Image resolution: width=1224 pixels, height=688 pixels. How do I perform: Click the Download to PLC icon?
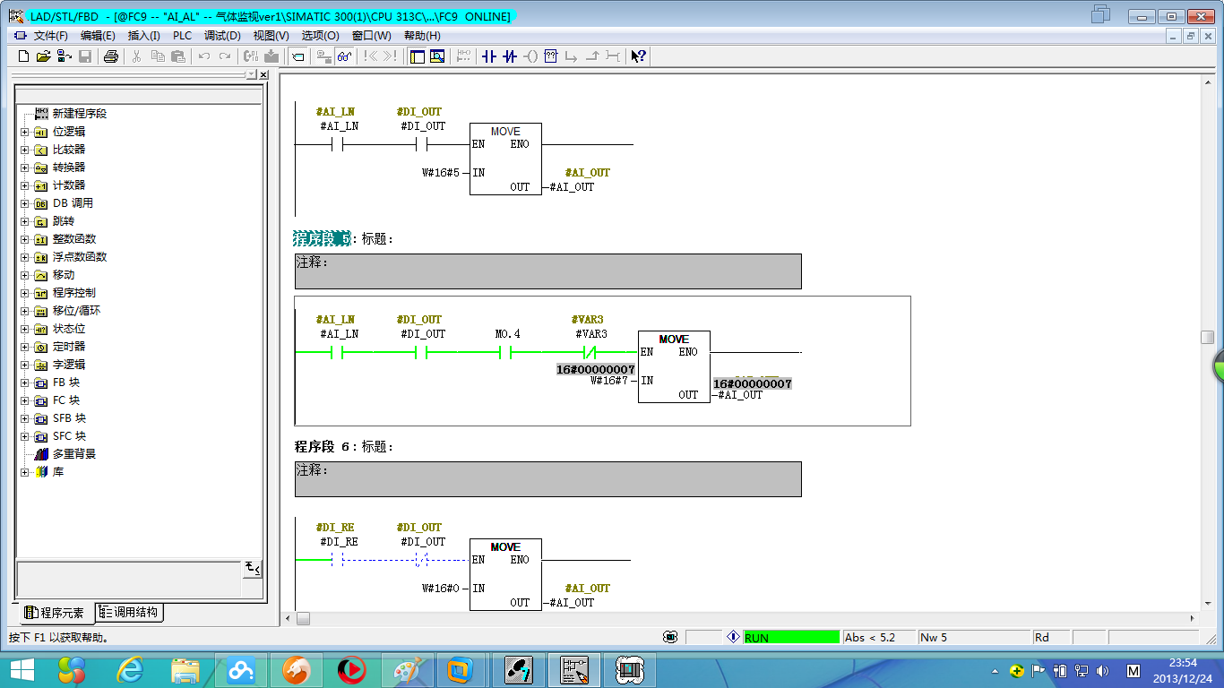(x=271, y=56)
